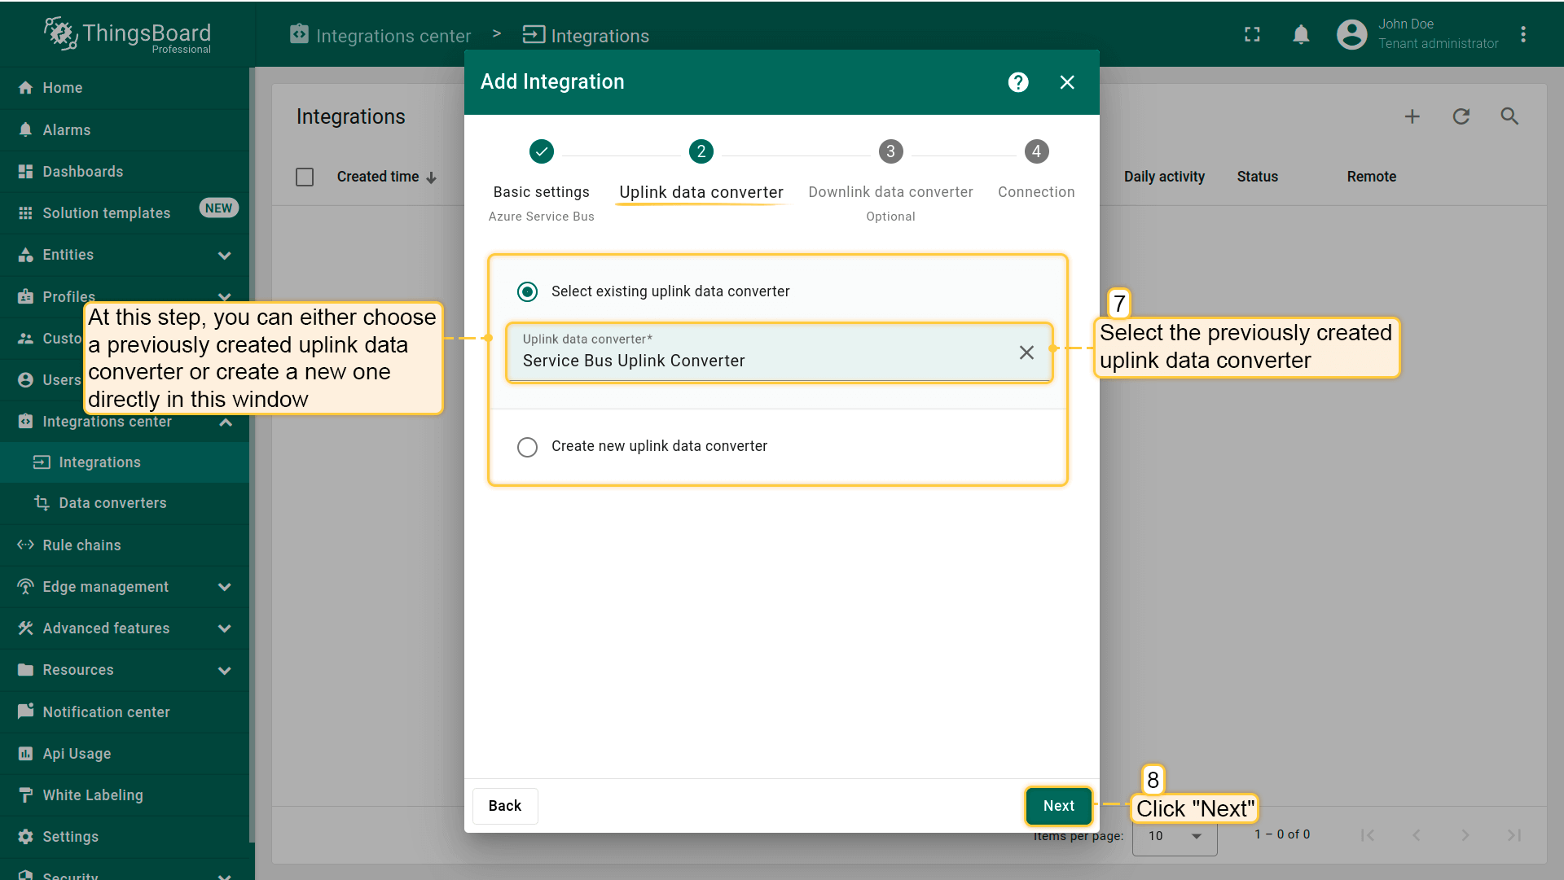Click the help question mark icon
The image size is (1564, 880).
point(1018,82)
